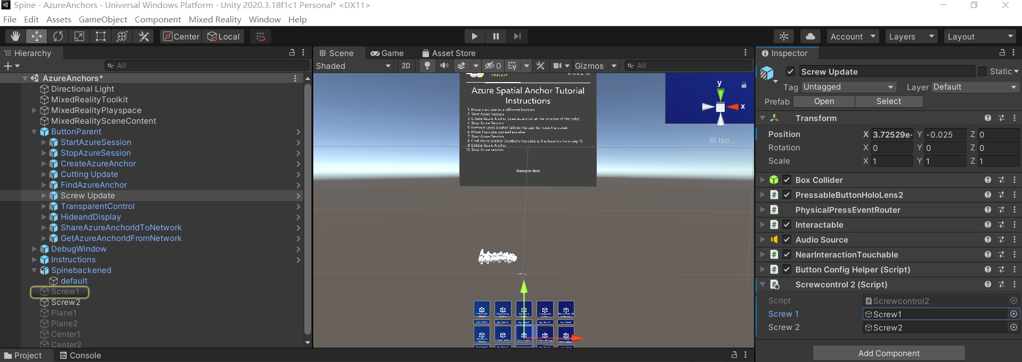The image size is (1022, 362).
Task: Toggle scene gizmo rotation lock
Action: coord(744,85)
